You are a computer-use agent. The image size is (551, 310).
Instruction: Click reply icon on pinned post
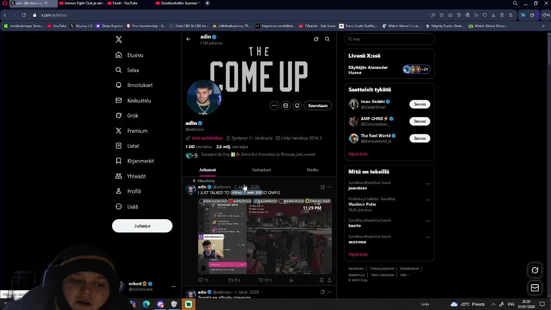coord(200,280)
